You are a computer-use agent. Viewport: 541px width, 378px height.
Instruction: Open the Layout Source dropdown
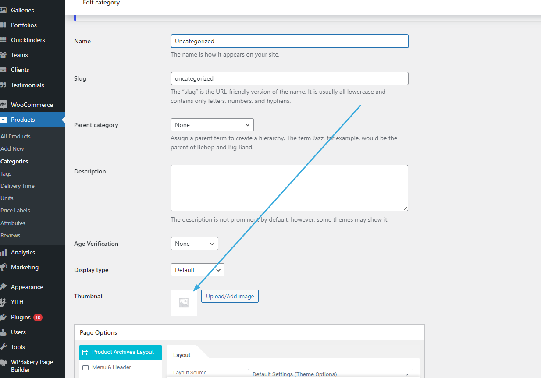pyautogui.click(x=331, y=374)
